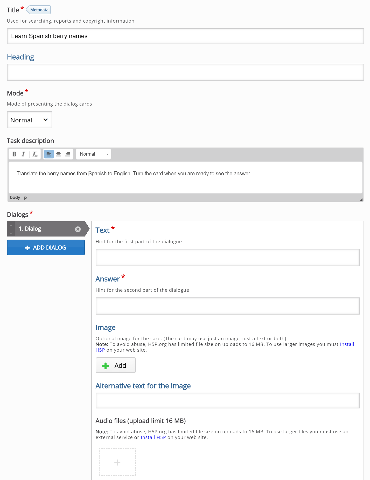Toggle bold formatting in task description
Viewport: 370px width, 480px height.
point(15,154)
